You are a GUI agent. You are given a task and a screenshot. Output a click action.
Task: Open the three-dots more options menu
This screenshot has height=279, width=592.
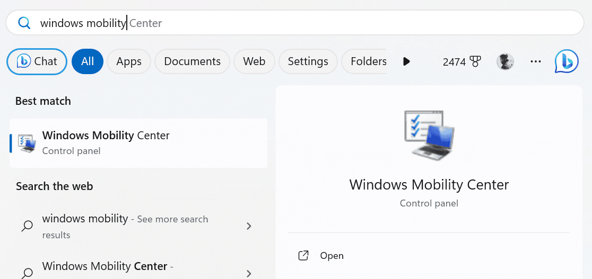click(x=536, y=61)
